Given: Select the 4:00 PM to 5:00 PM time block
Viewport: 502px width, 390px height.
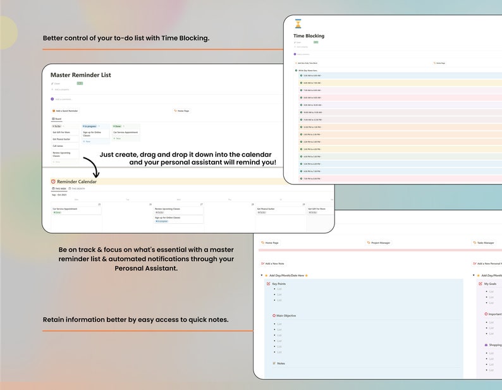Looking at the screenshot, I should pyautogui.click(x=400, y=157).
